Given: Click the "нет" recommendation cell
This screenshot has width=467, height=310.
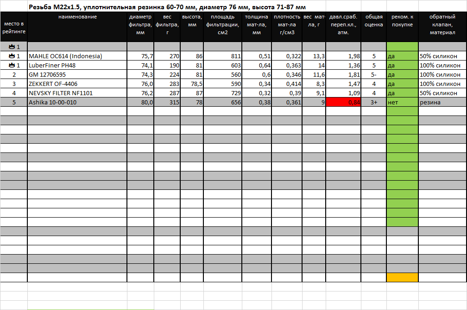Looking at the screenshot, I should coord(402,102).
